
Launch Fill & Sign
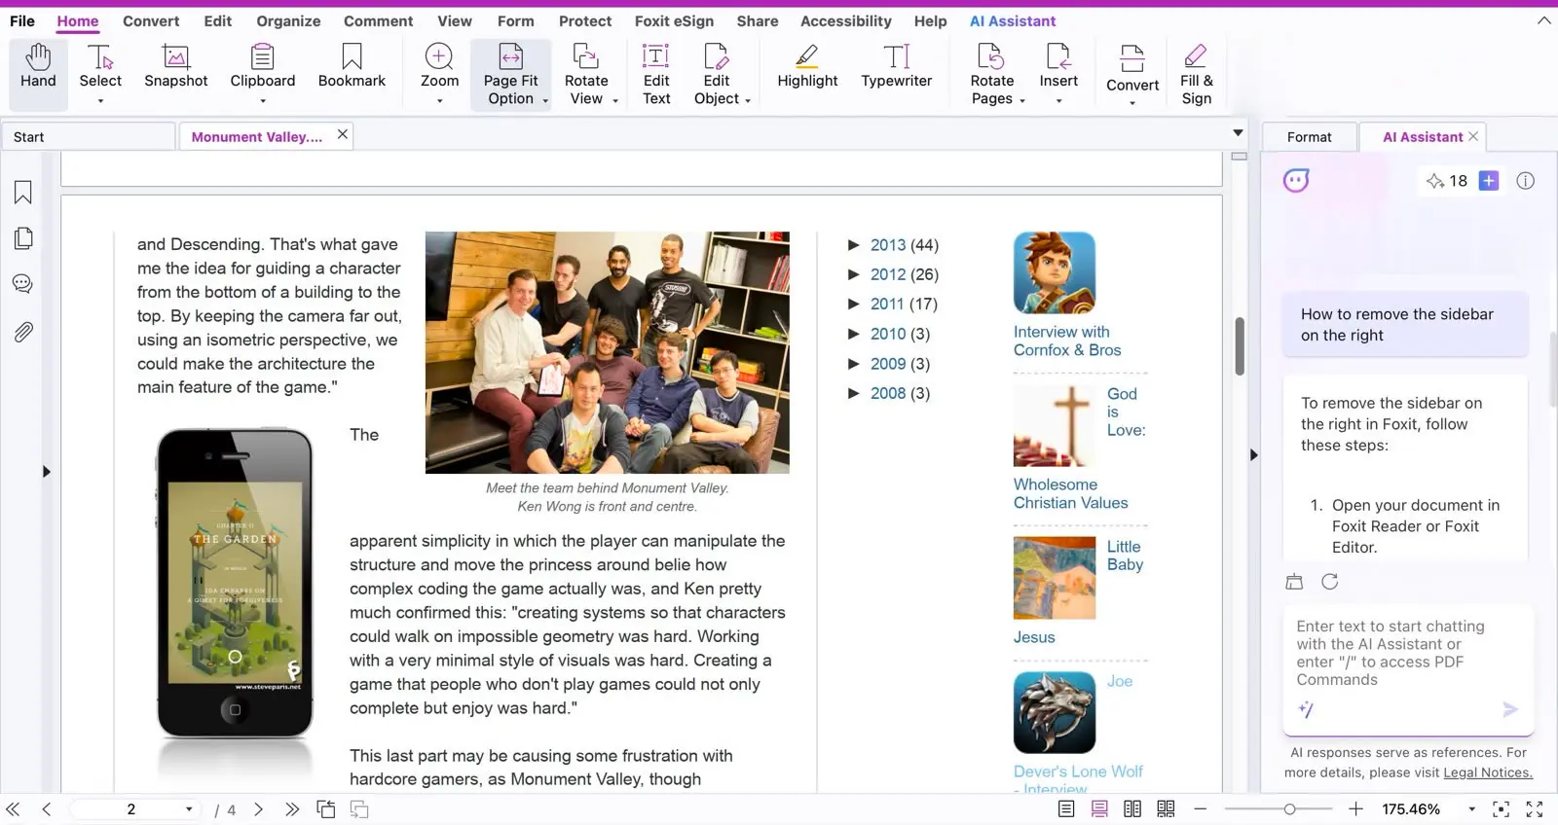coord(1196,74)
